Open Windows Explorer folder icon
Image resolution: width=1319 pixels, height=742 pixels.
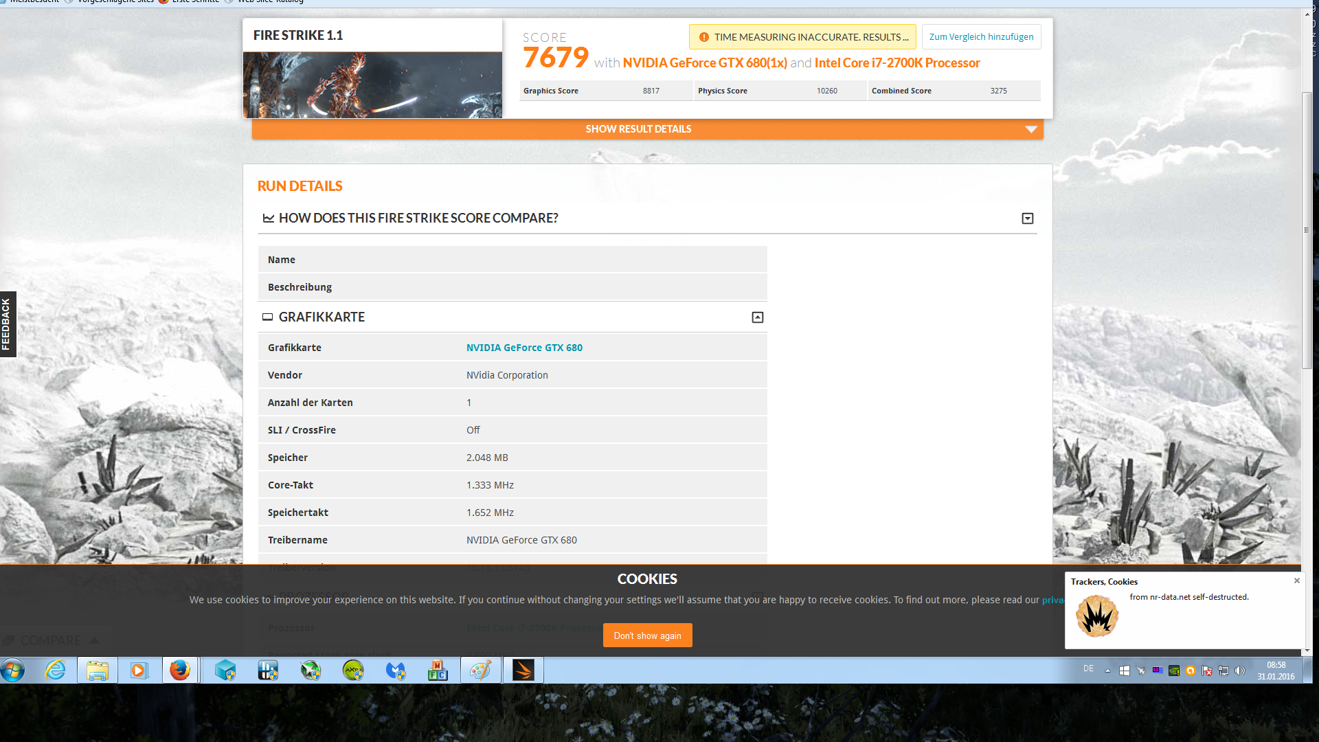[x=98, y=670]
